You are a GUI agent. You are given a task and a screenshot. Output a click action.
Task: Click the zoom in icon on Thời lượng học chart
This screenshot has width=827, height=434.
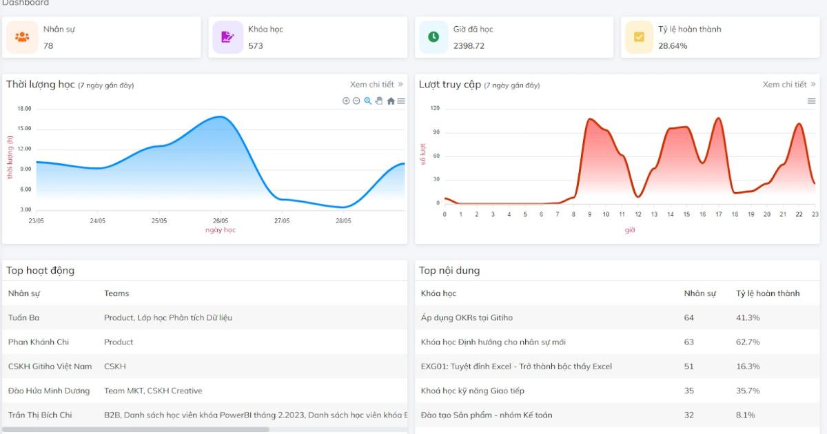coord(346,101)
